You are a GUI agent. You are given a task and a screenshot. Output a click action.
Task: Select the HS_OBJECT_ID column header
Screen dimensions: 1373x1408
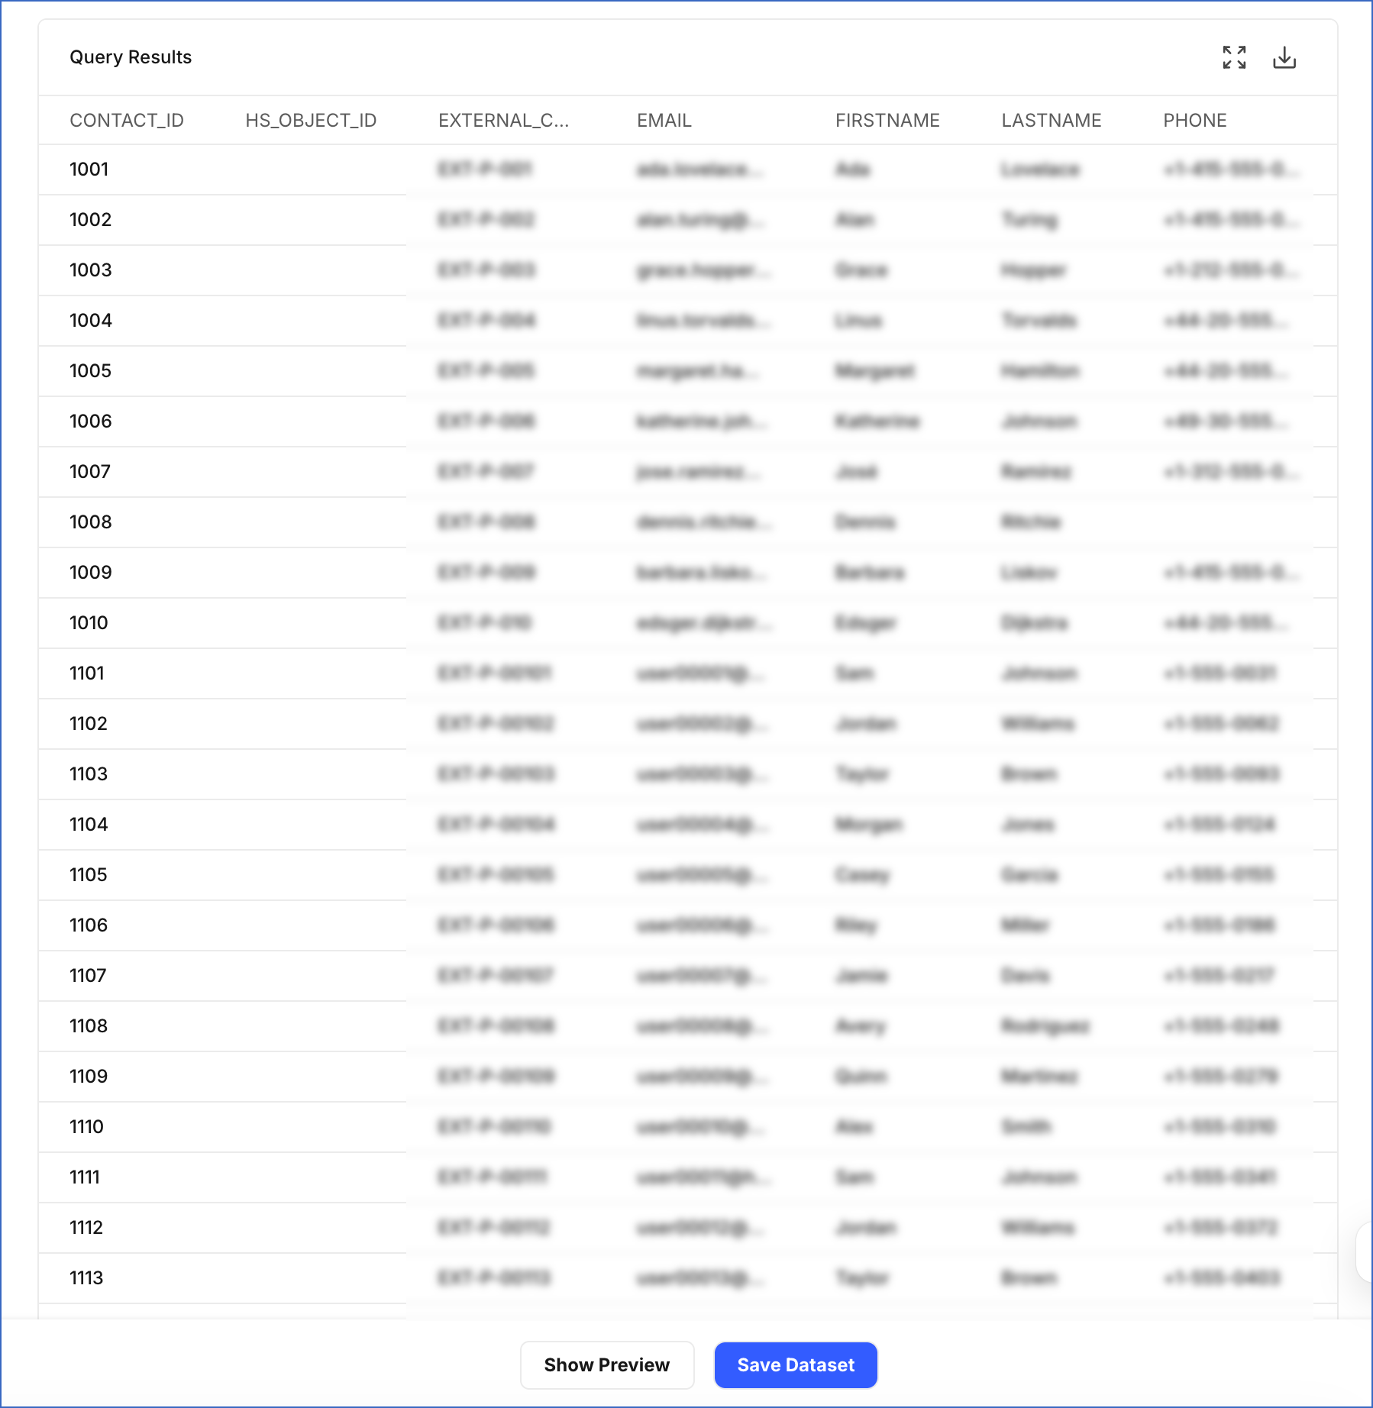[311, 121]
